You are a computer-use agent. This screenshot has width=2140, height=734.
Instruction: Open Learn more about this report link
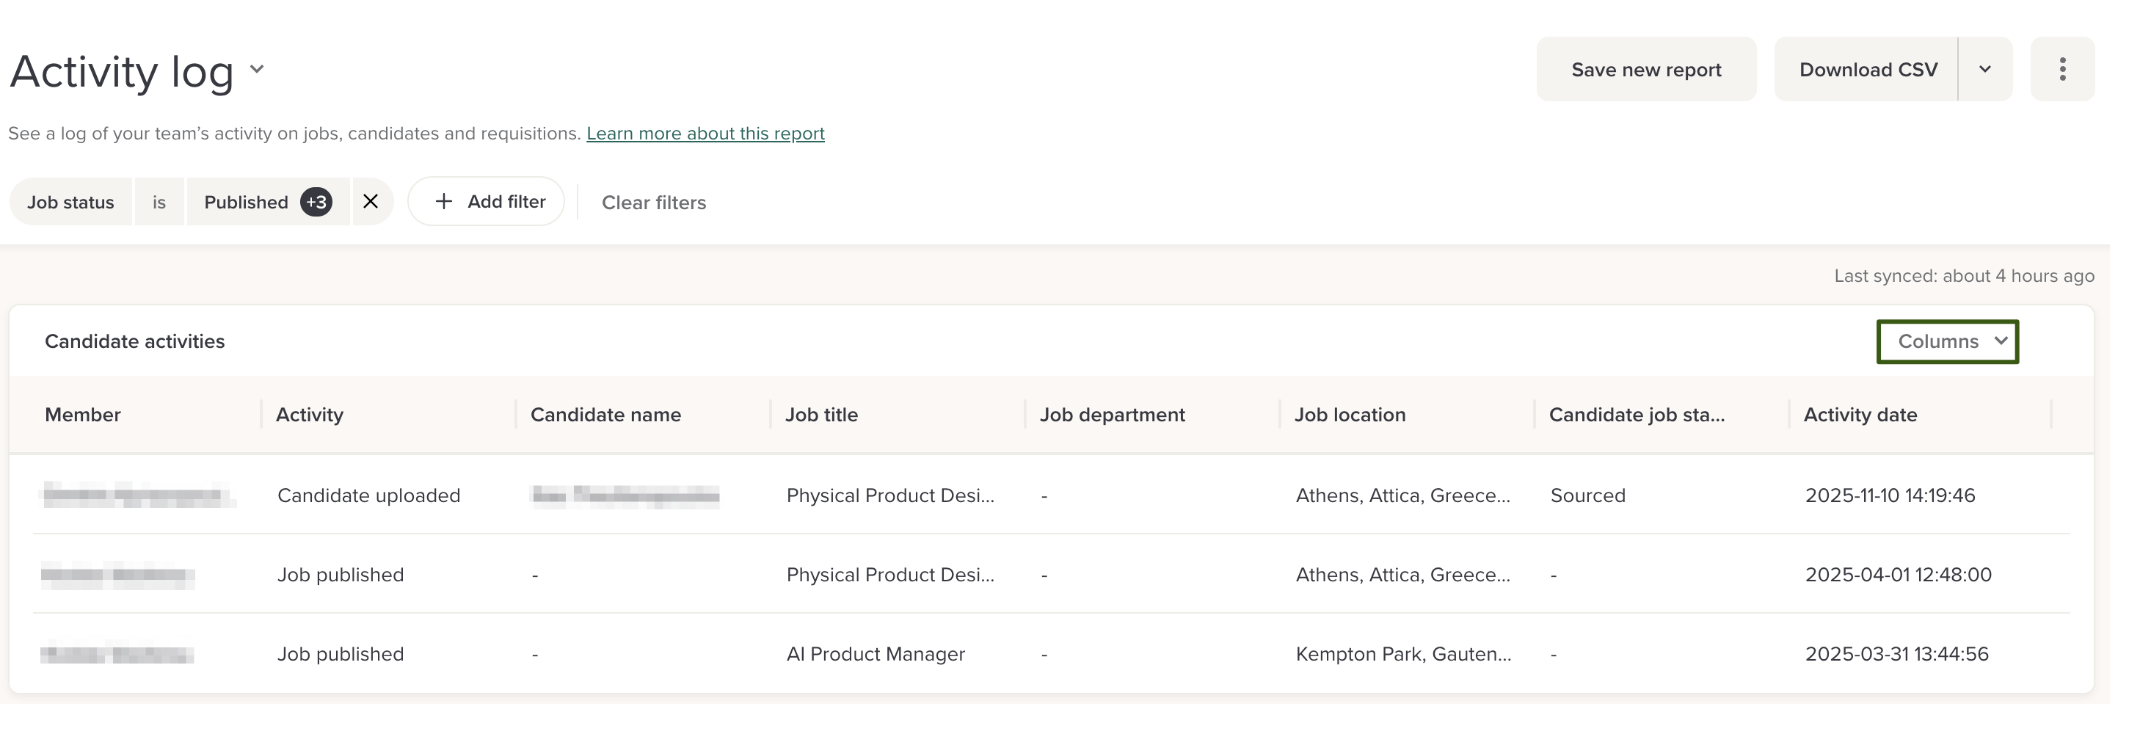point(705,133)
